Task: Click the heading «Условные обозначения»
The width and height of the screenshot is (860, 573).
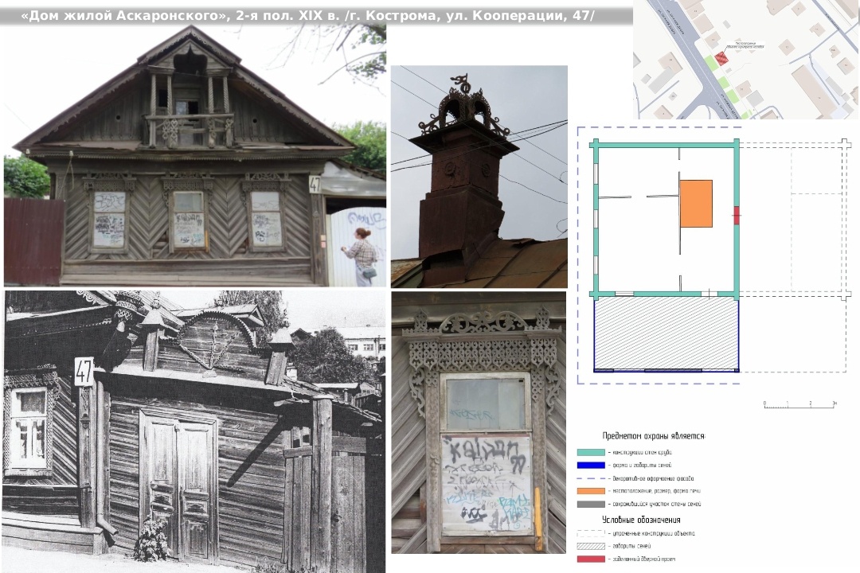Action: [x=641, y=520]
